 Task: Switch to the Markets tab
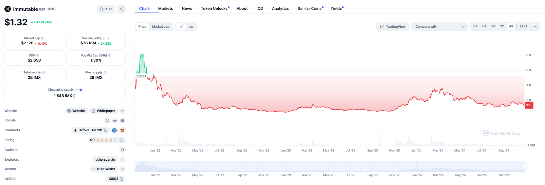click(x=166, y=8)
